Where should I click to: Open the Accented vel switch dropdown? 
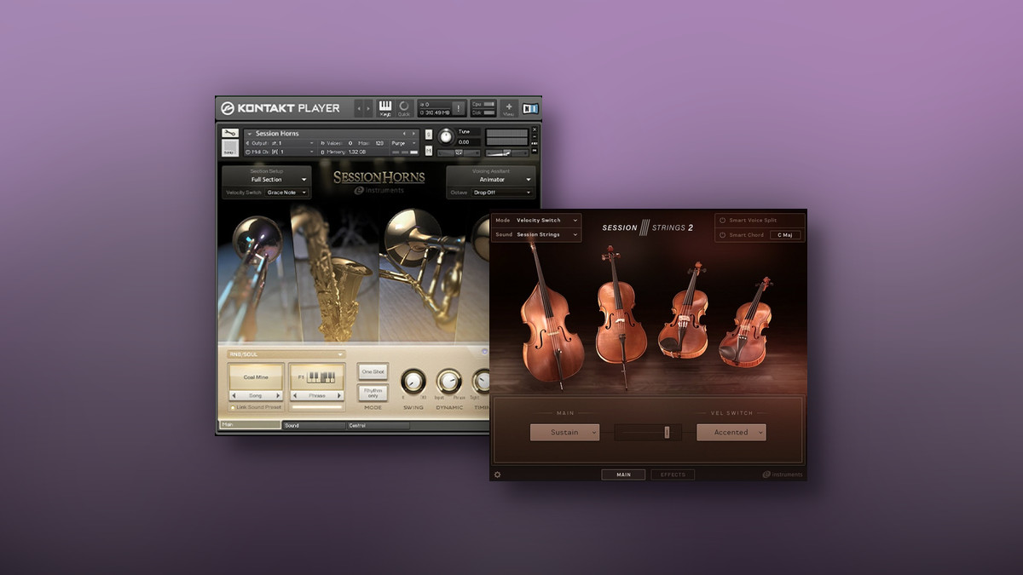pyautogui.click(x=731, y=433)
